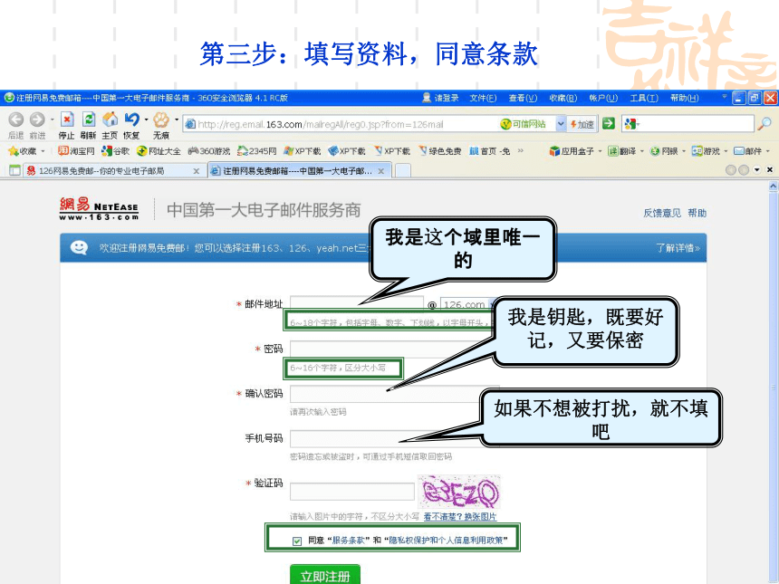Open the 360游戏 bookmark

coord(209,151)
